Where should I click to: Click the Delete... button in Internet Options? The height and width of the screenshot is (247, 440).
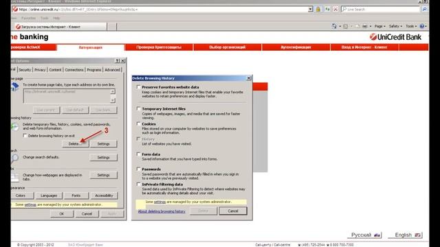click(x=75, y=143)
